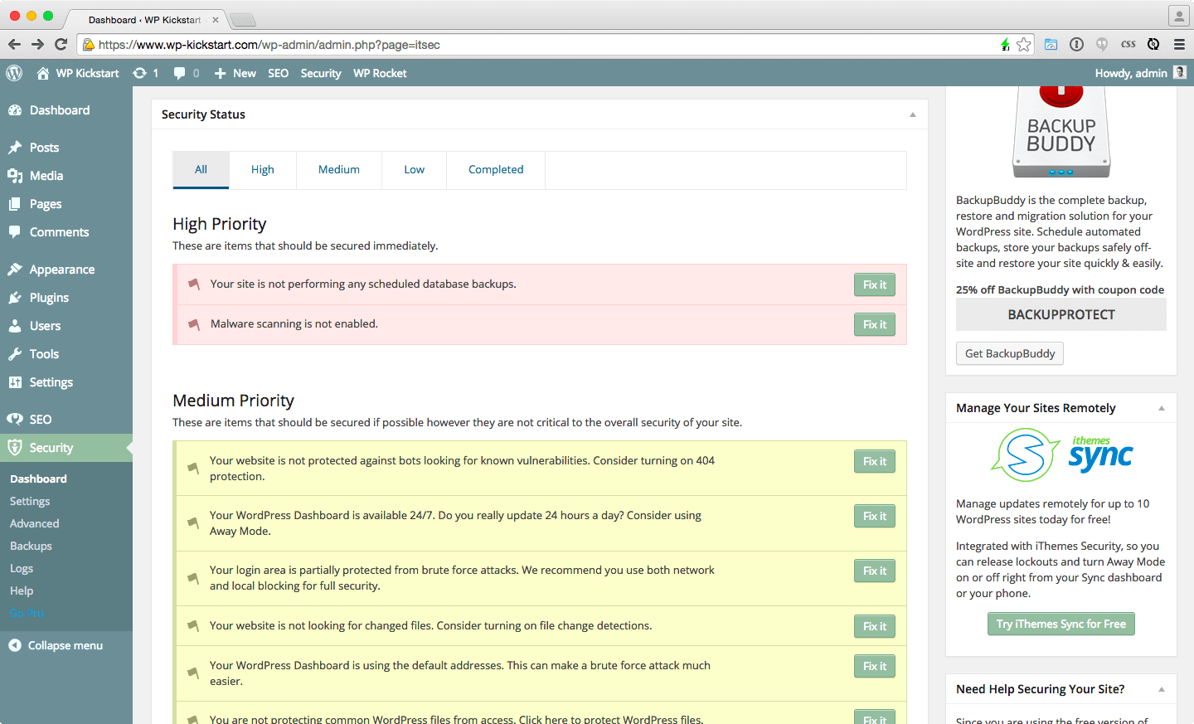Click the browser back arrow
This screenshot has width=1194, height=724.
coord(14,45)
